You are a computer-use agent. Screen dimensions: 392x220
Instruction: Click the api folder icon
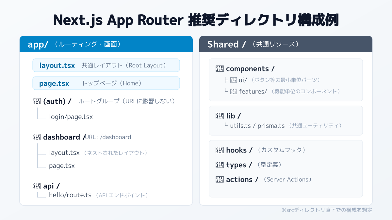coord(37,186)
